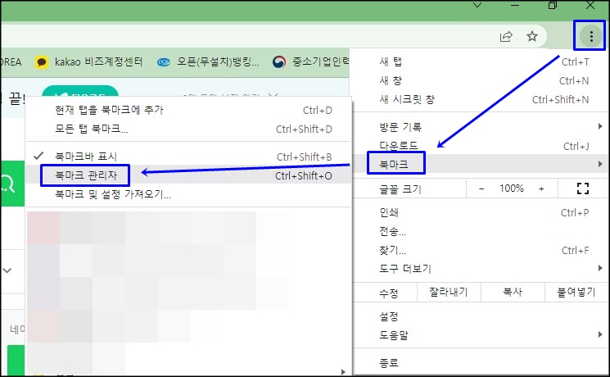
Task: Click the arrow at bottom of bookmark submenu
Action: coord(343,371)
